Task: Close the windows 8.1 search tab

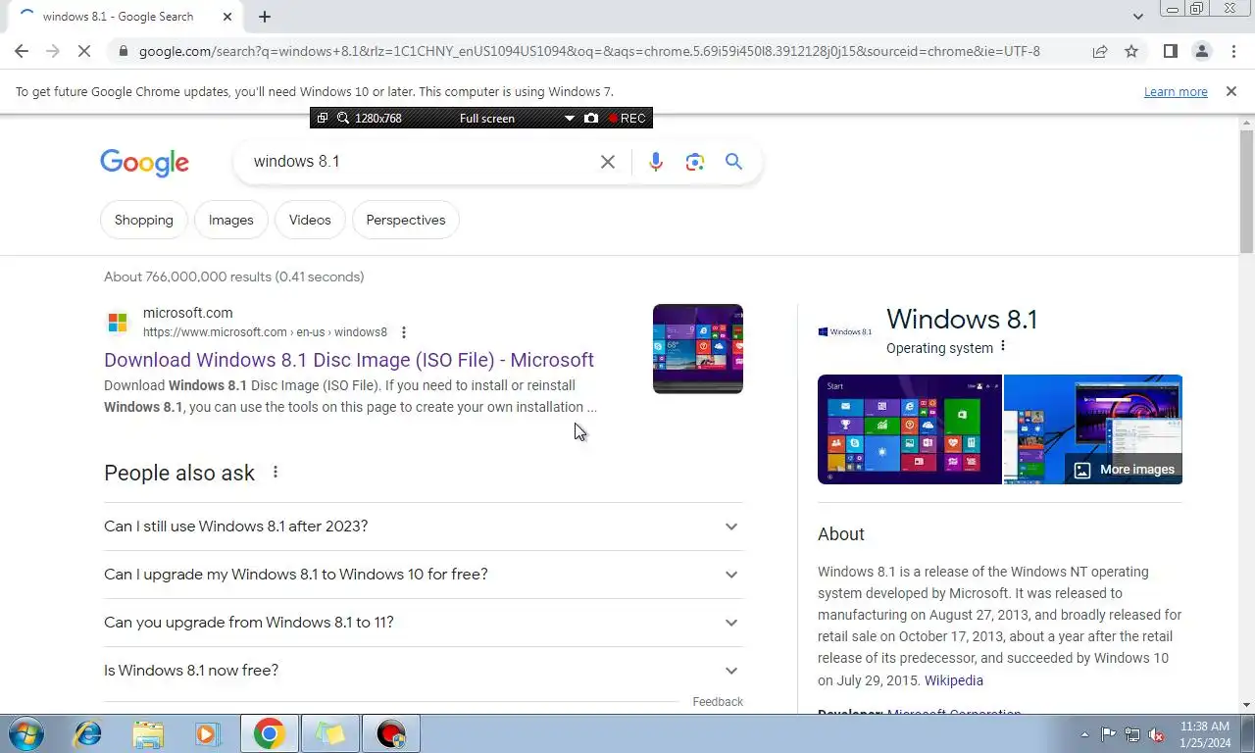Action: [227, 17]
